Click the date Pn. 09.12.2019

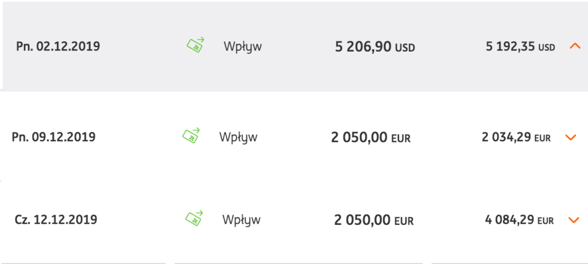pos(54,137)
